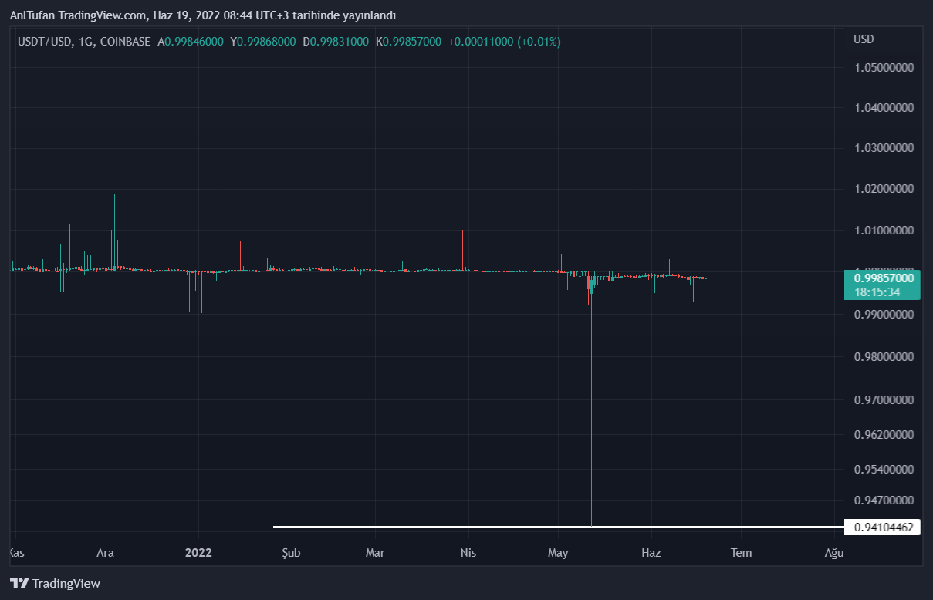
Task: Click the Haz label on time axis
Action: click(651, 553)
